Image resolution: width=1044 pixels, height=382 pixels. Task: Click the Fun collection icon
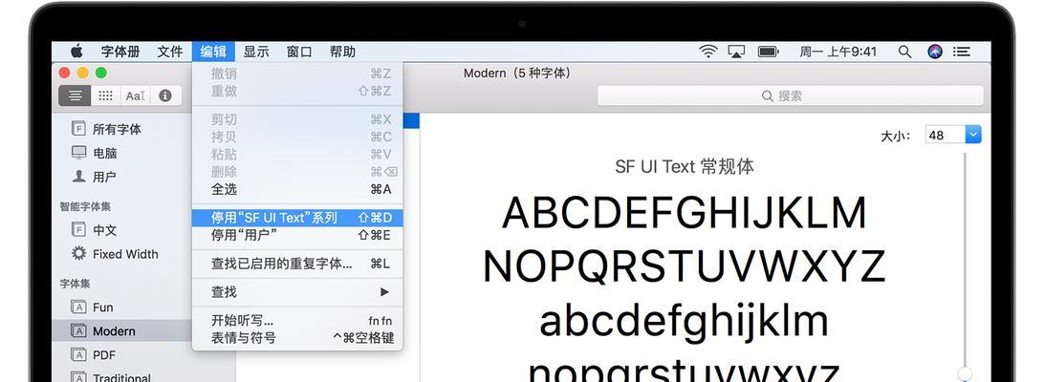(x=78, y=307)
